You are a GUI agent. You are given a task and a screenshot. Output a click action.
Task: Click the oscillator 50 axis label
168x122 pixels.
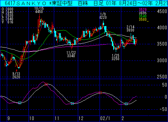pyautogui.click(x=164, y=85)
